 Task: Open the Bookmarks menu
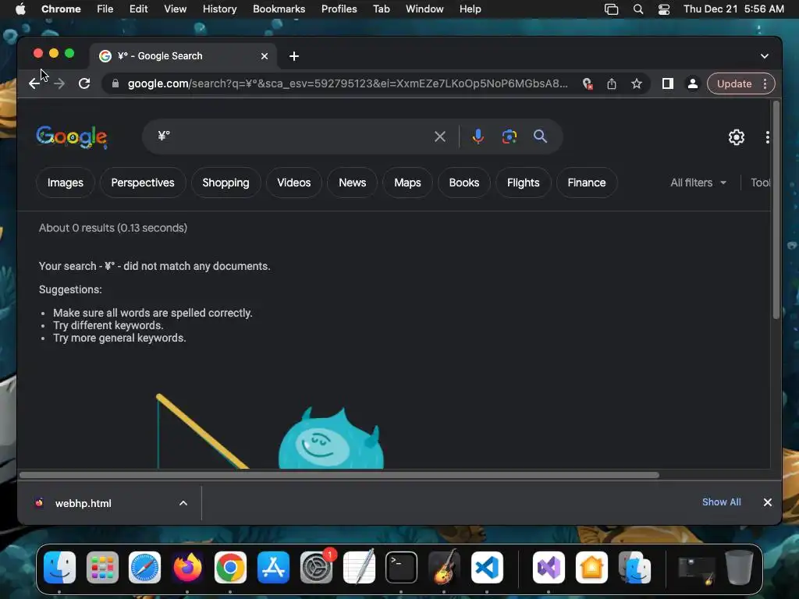[279, 9]
